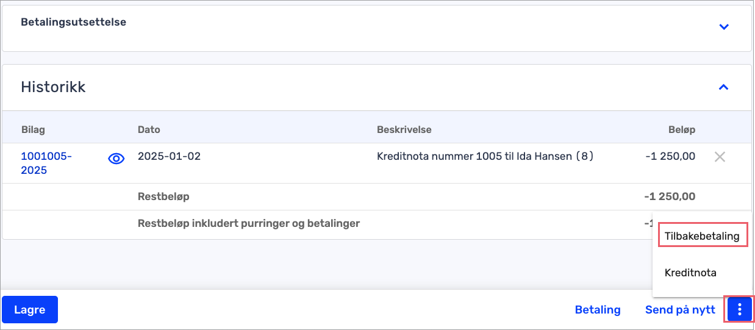755x330 pixels.
Task: Click the Beskrivelse column header
Action: (x=404, y=129)
